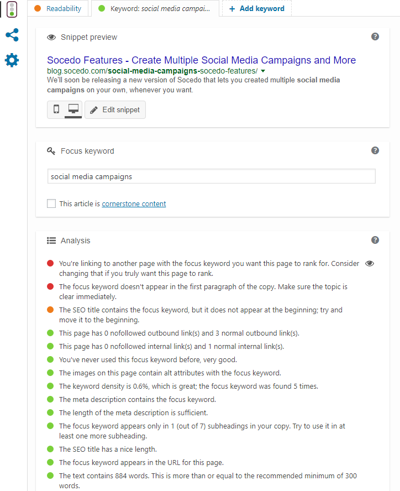Click the nofollowed internal links result

click(x=171, y=347)
